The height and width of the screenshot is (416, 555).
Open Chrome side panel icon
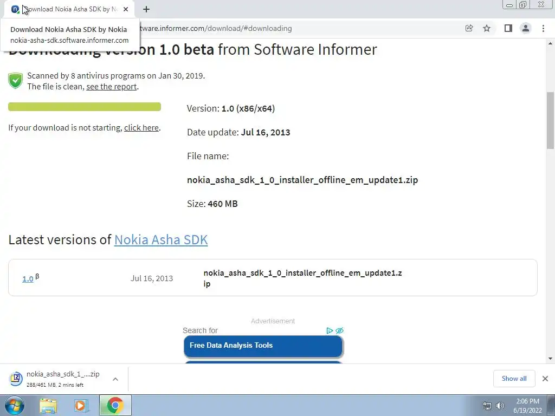point(508,28)
